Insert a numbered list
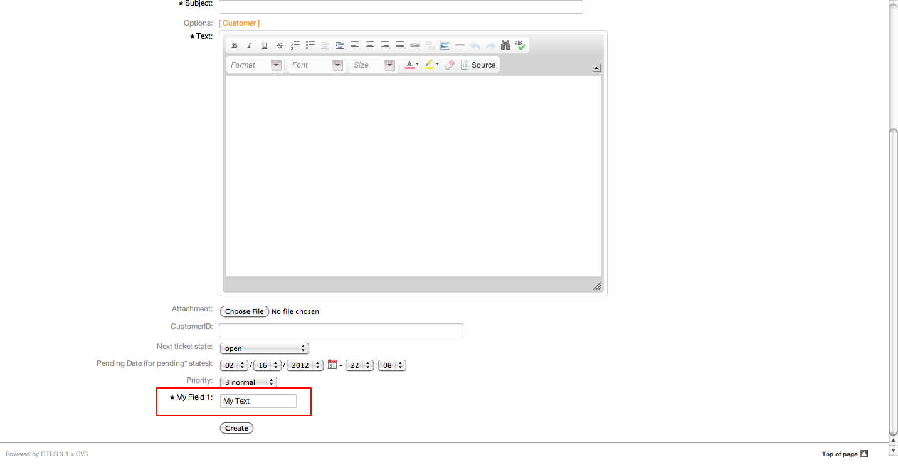This screenshot has width=898, height=465. click(x=295, y=45)
